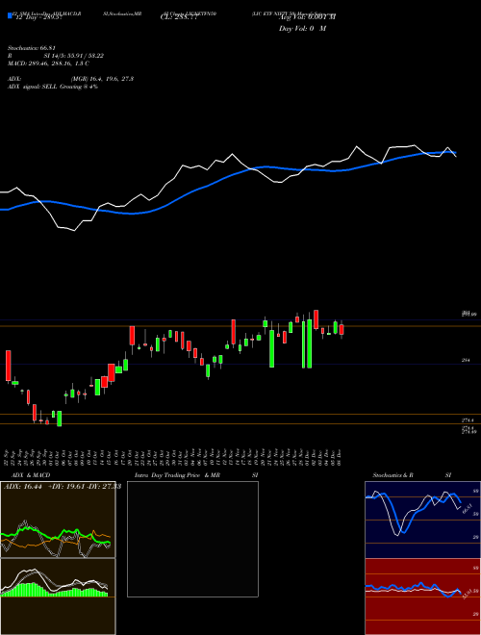
Task: Click the 'Day Vol: 0 M' label
Action: click(302, 28)
